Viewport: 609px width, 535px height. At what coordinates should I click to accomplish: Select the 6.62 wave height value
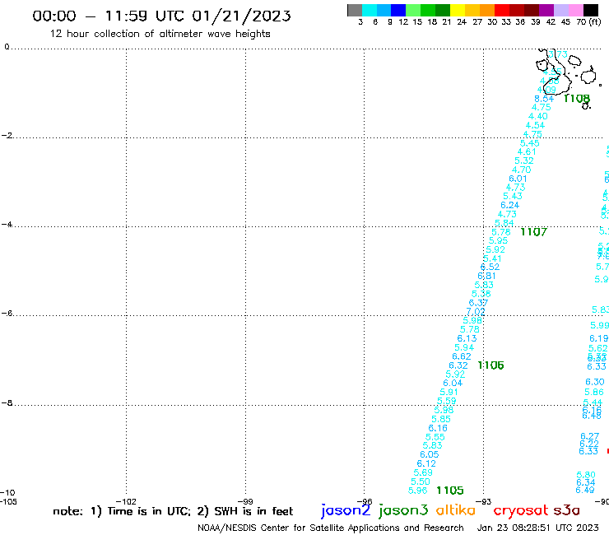tap(462, 356)
